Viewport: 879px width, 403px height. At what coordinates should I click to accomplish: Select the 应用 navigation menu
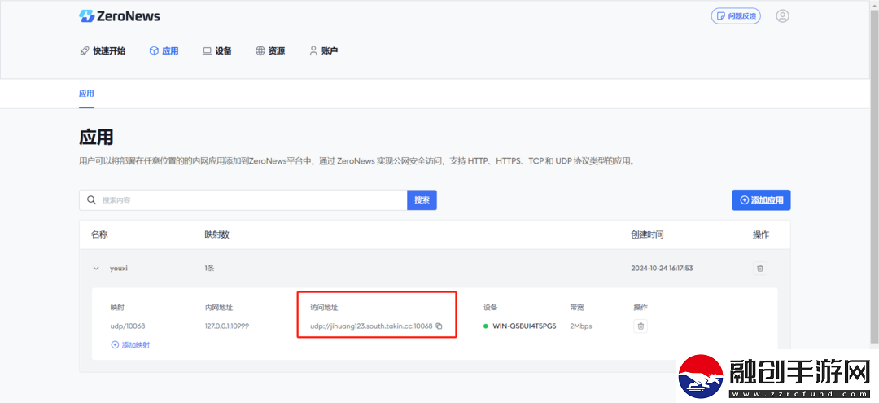[x=164, y=51]
